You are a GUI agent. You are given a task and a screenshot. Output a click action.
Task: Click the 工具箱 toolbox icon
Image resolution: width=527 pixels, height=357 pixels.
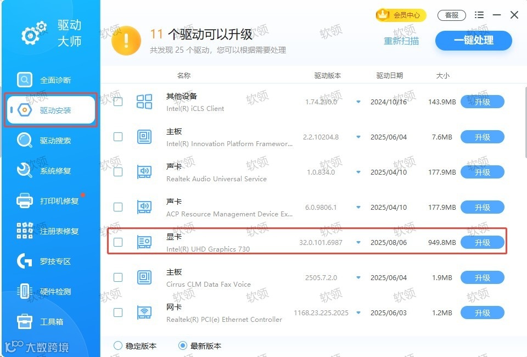25,321
